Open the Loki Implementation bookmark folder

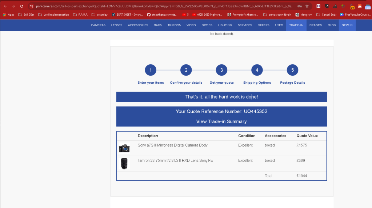(x=53, y=15)
